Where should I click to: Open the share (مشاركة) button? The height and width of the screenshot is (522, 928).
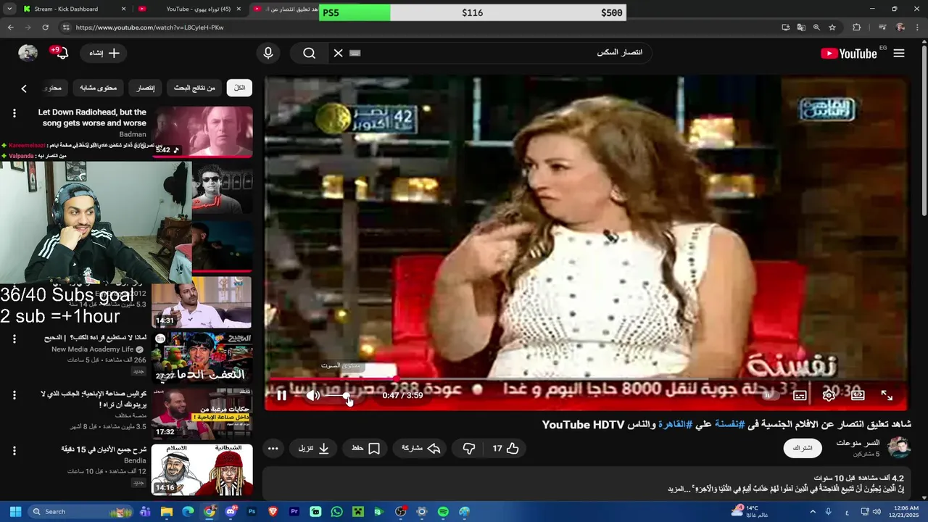(x=421, y=448)
